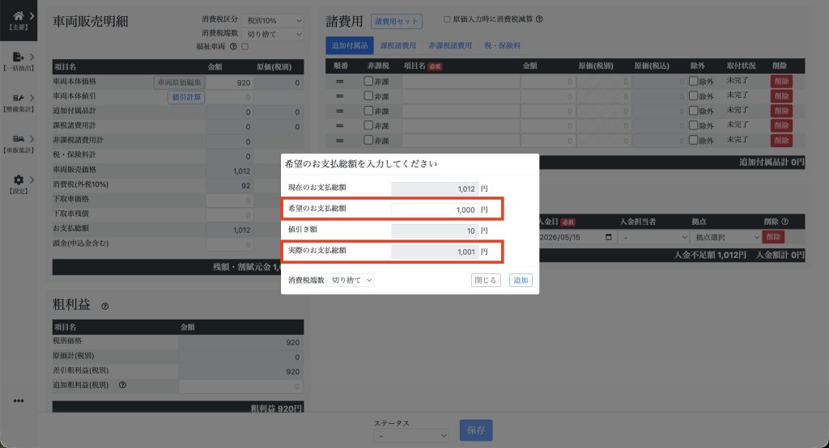Viewport: 829px width, 448px height.
Task: Open the date picker calendar icon
Action: coord(609,237)
